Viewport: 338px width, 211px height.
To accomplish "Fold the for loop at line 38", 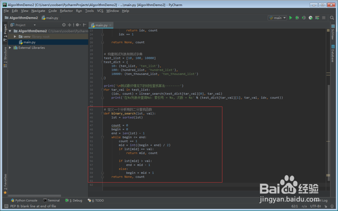I will [103, 90].
